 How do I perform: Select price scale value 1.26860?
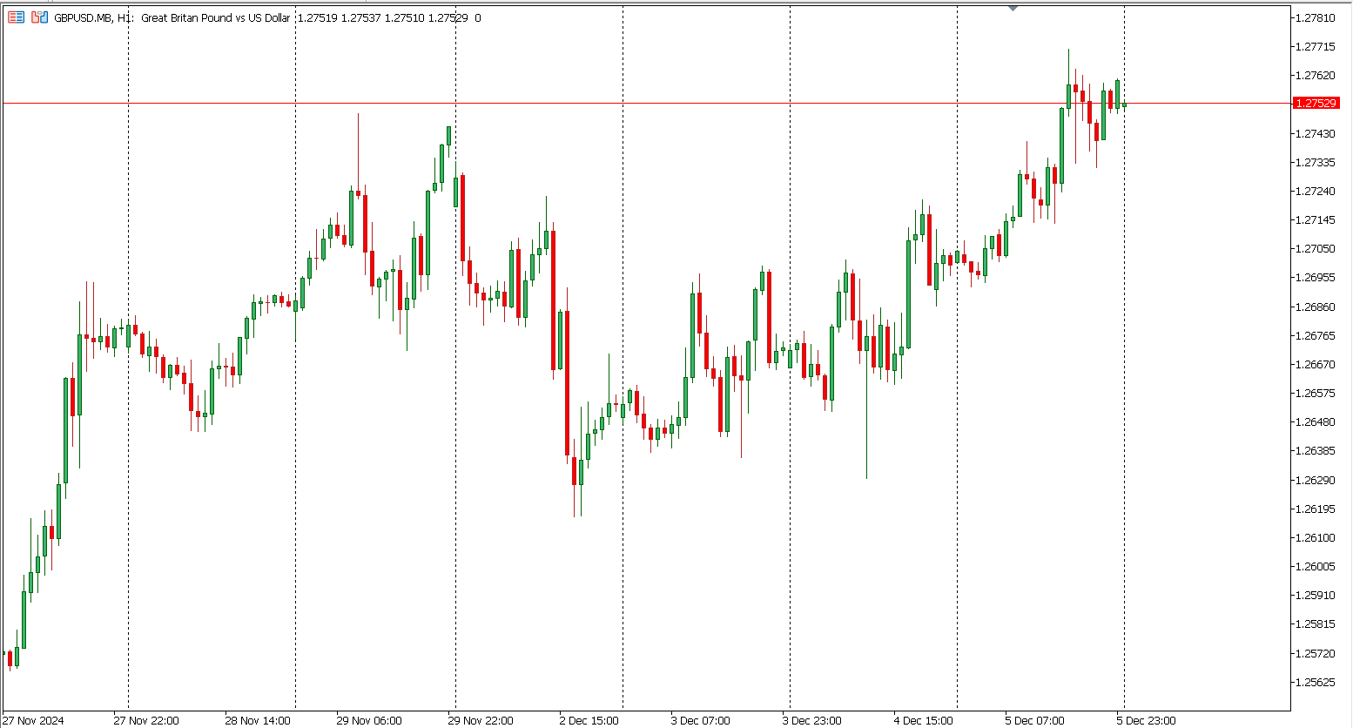[x=1316, y=307]
